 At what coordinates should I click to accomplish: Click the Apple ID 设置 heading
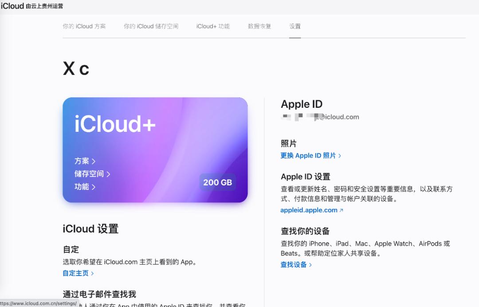pos(306,177)
